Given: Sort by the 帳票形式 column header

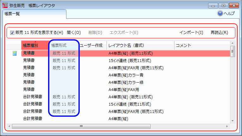Looking at the screenshot, I should coord(64,45).
